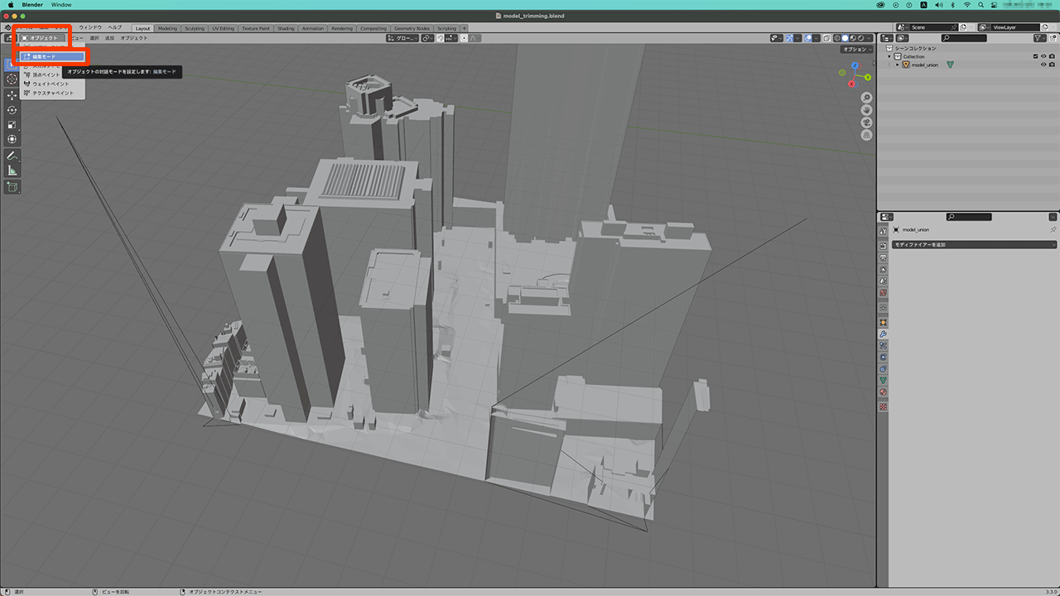
Task: Open the transform orientation dropdown
Action: point(402,38)
